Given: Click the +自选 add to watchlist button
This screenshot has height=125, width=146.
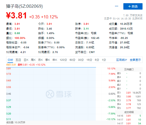Looking at the screenshot, I should tap(133, 6).
